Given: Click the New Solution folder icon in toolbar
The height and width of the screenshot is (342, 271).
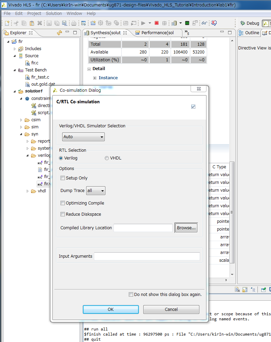Looking at the screenshot, I should (x=93, y=23).
